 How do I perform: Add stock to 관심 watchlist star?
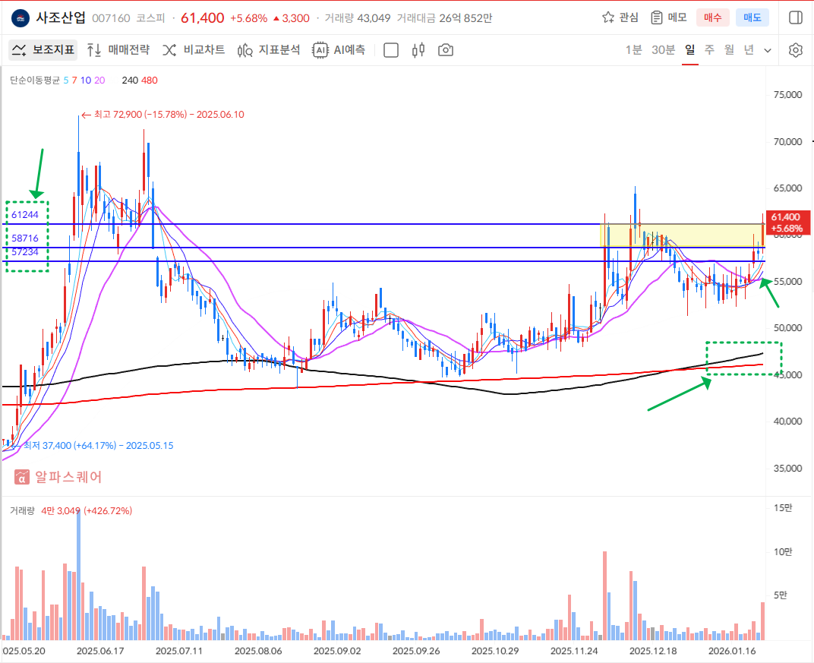pos(620,17)
